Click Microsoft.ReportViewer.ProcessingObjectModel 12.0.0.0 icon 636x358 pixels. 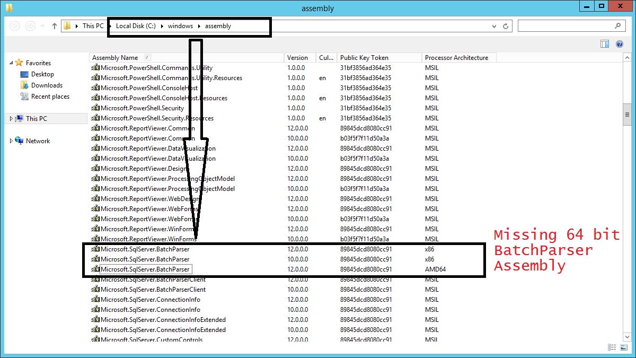(x=95, y=179)
